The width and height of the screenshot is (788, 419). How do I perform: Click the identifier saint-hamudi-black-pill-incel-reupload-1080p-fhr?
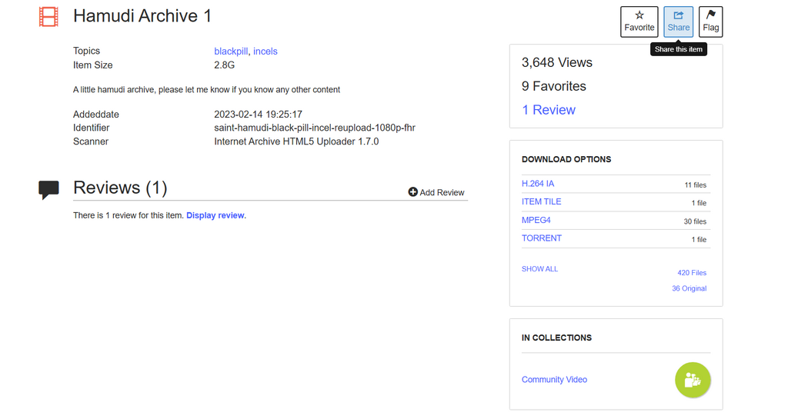point(315,128)
